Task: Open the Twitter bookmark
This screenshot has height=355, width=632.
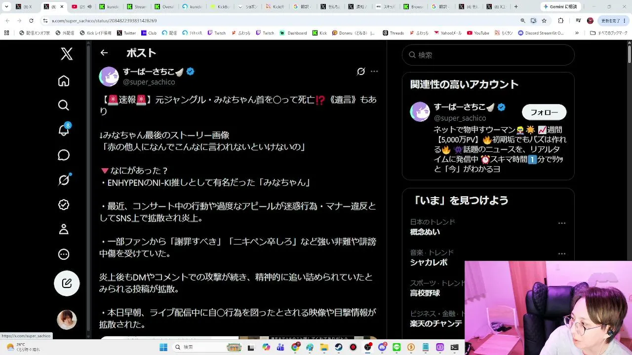Action: (126, 33)
